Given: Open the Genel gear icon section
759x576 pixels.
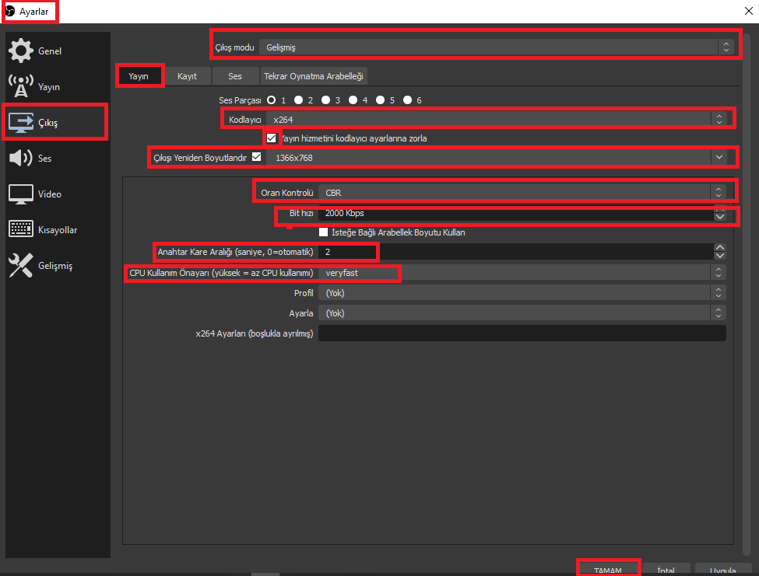Looking at the screenshot, I should point(21,51).
